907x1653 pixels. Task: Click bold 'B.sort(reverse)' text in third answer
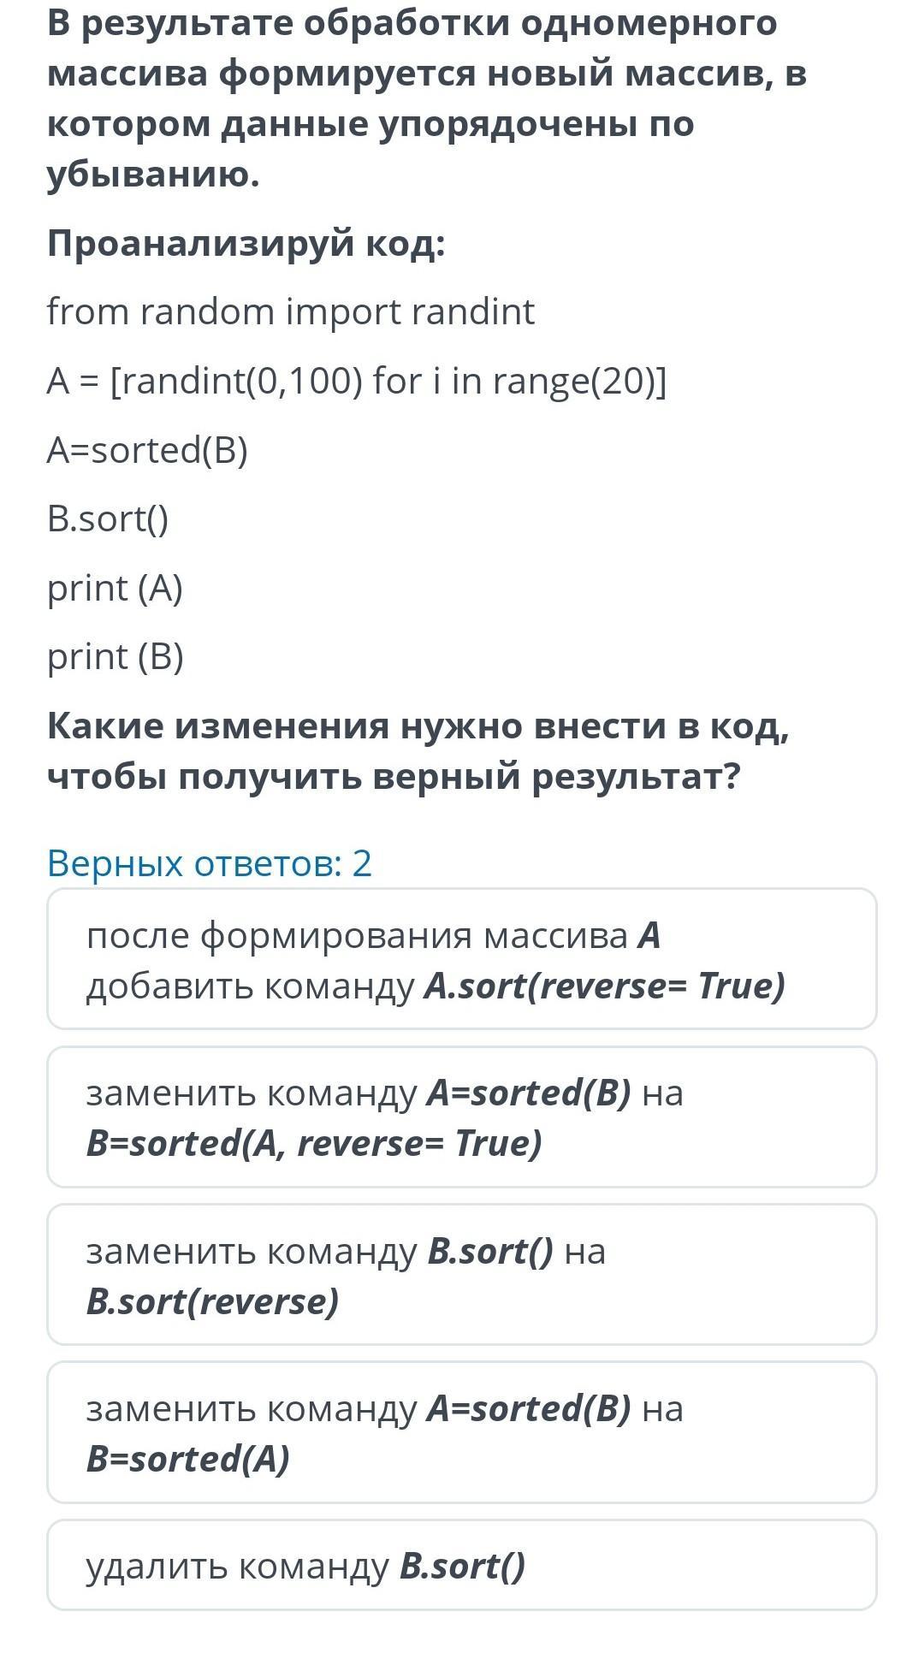(x=212, y=1300)
